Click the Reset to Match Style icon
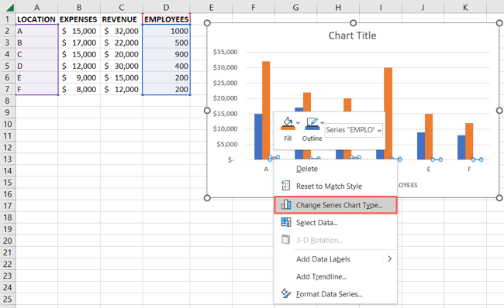This screenshot has height=308, width=504. tap(286, 186)
